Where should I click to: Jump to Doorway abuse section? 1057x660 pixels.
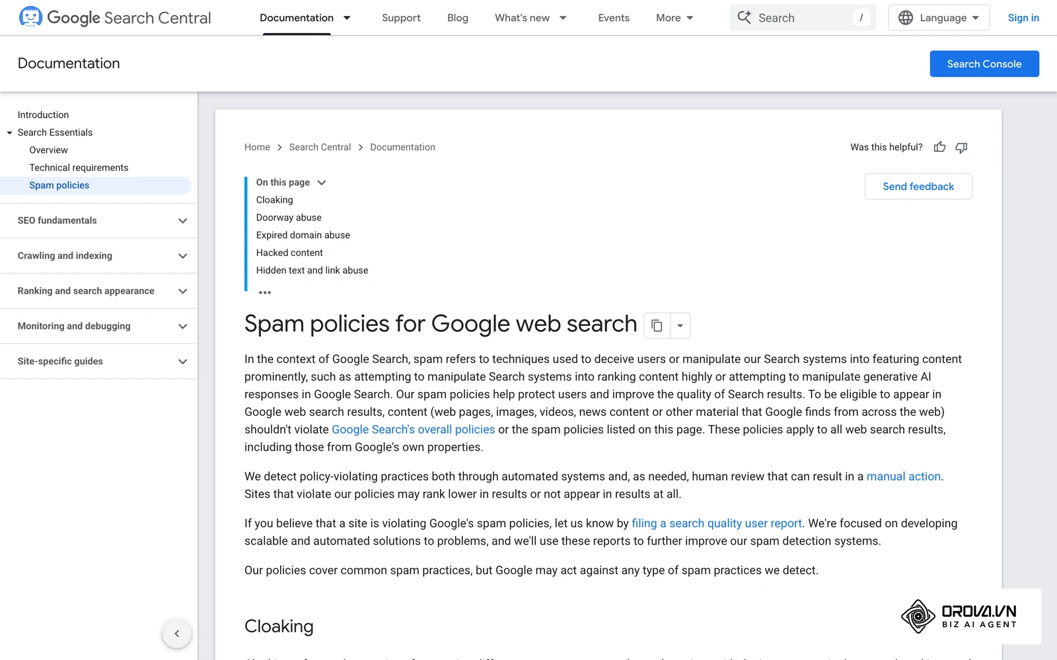tap(289, 218)
